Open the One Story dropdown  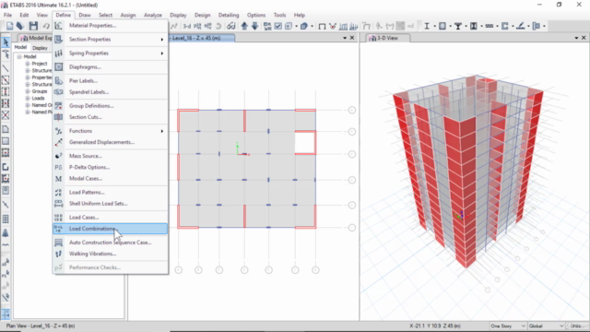(508, 326)
